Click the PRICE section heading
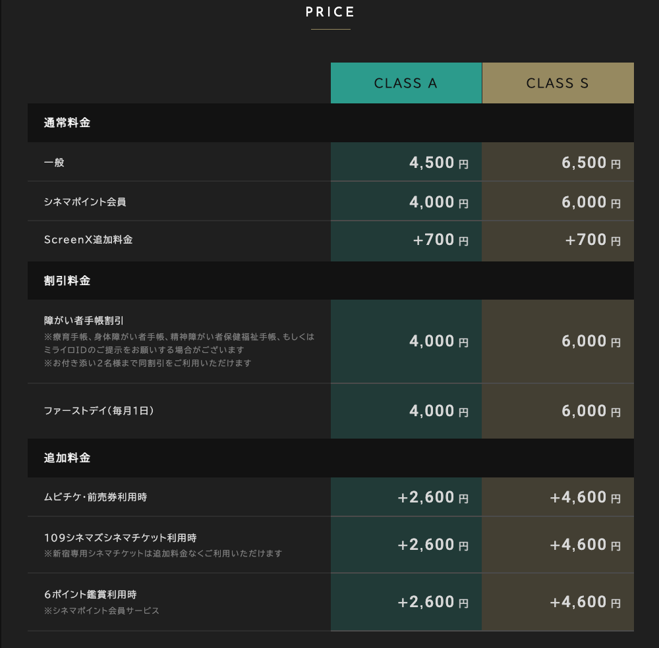The height and width of the screenshot is (648, 659). click(330, 12)
